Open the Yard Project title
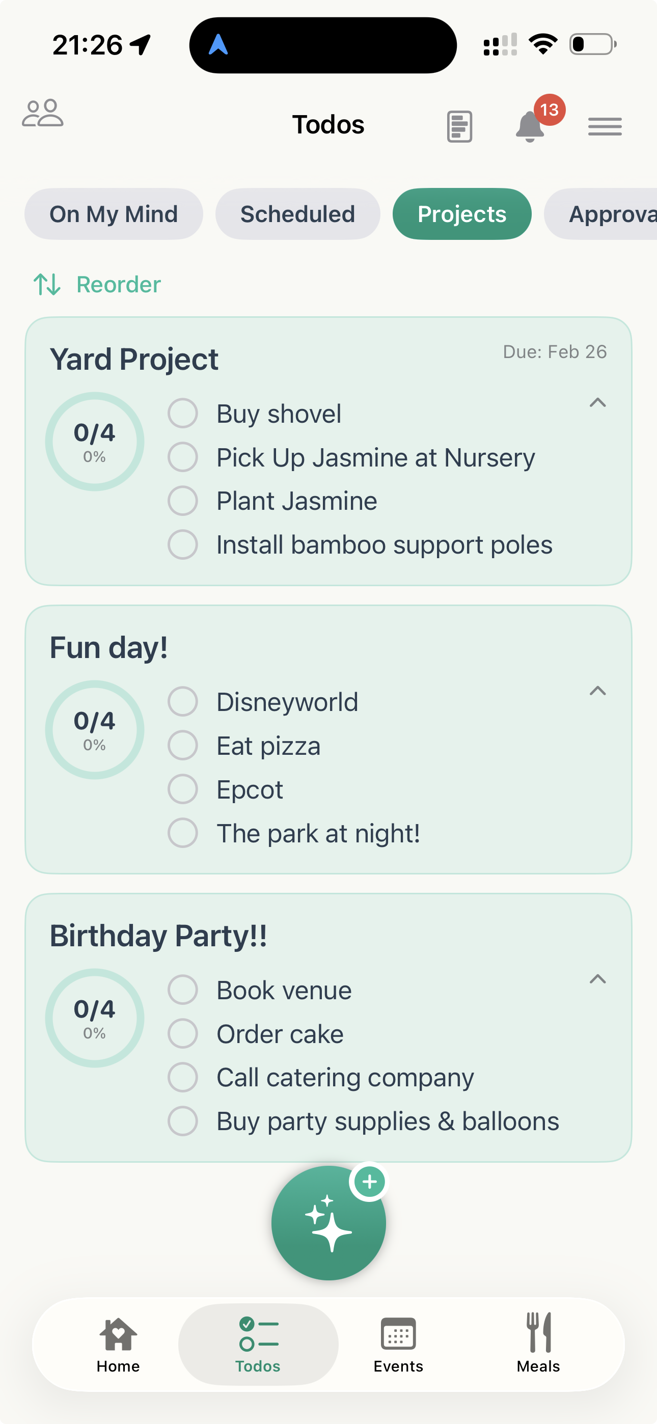The image size is (657, 1424). pyautogui.click(x=134, y=360)
